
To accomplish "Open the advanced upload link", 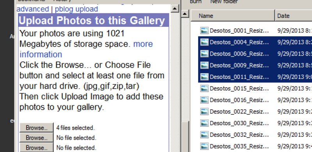I will pos(33,9).
